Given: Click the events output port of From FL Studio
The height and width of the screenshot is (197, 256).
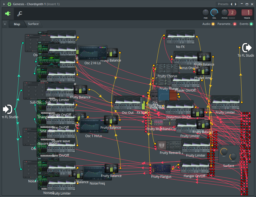Looking at the screenshot, I should click(15, 109).
